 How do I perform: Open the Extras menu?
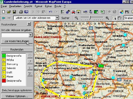[48, 6]
